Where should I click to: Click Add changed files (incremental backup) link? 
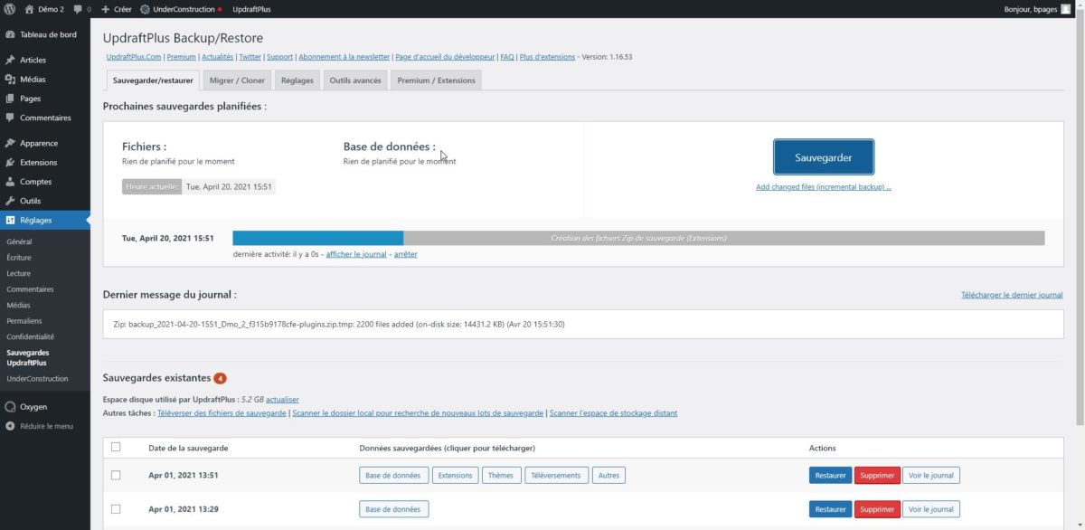pyautogui.click(x=824, y=187)
